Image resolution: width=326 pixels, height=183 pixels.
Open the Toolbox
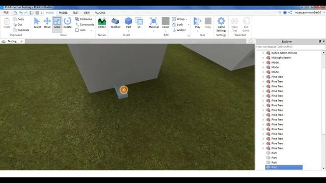[116, 23]
